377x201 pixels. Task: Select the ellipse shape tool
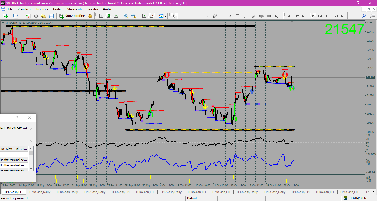[261, 16]
